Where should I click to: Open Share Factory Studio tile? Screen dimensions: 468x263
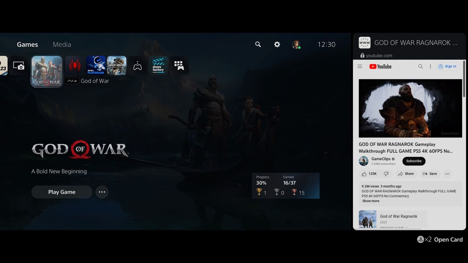[158, 65]
